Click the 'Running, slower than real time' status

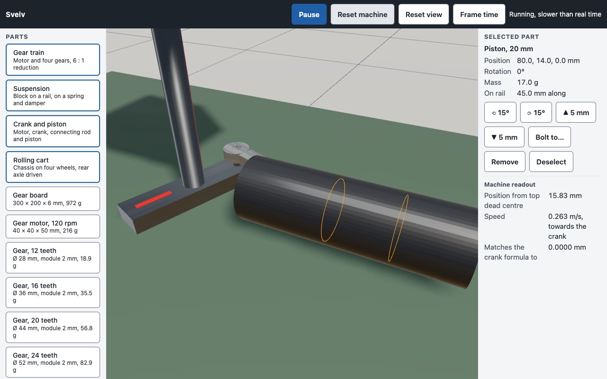555,14
